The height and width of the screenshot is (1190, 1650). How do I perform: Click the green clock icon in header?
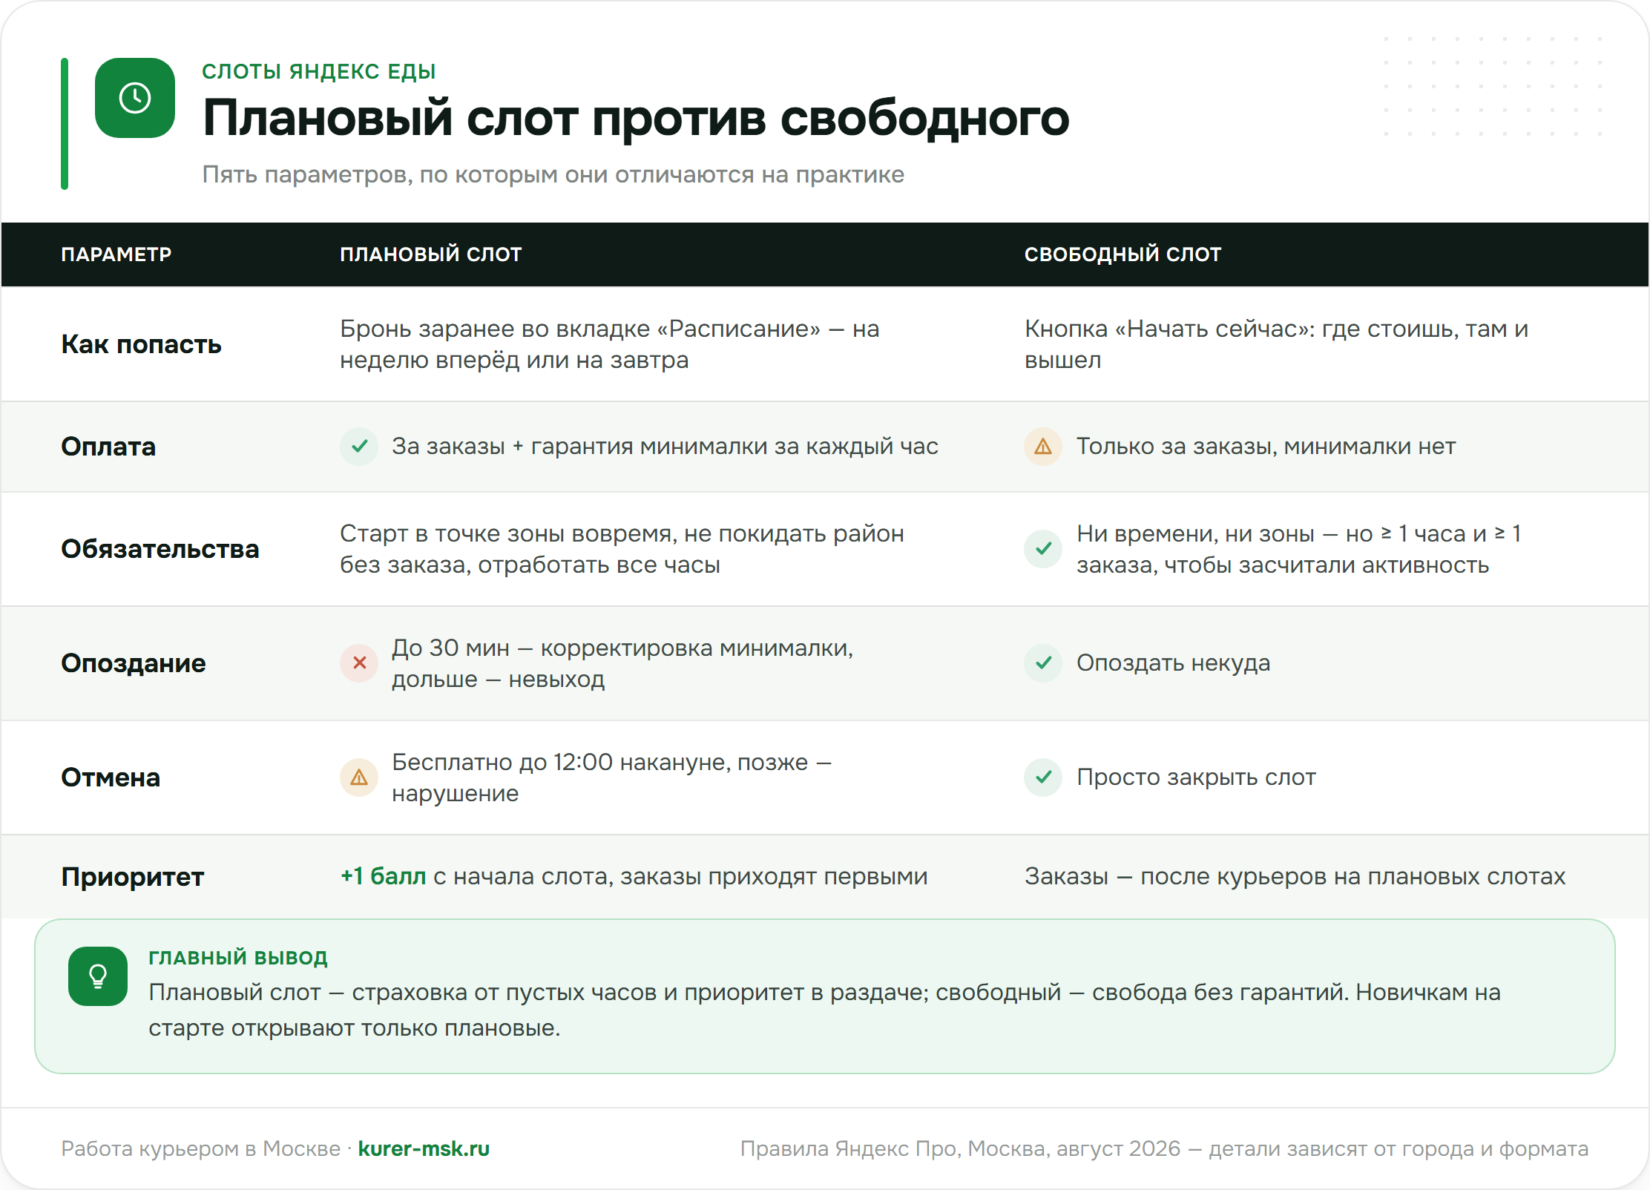[x=135, y=98]
